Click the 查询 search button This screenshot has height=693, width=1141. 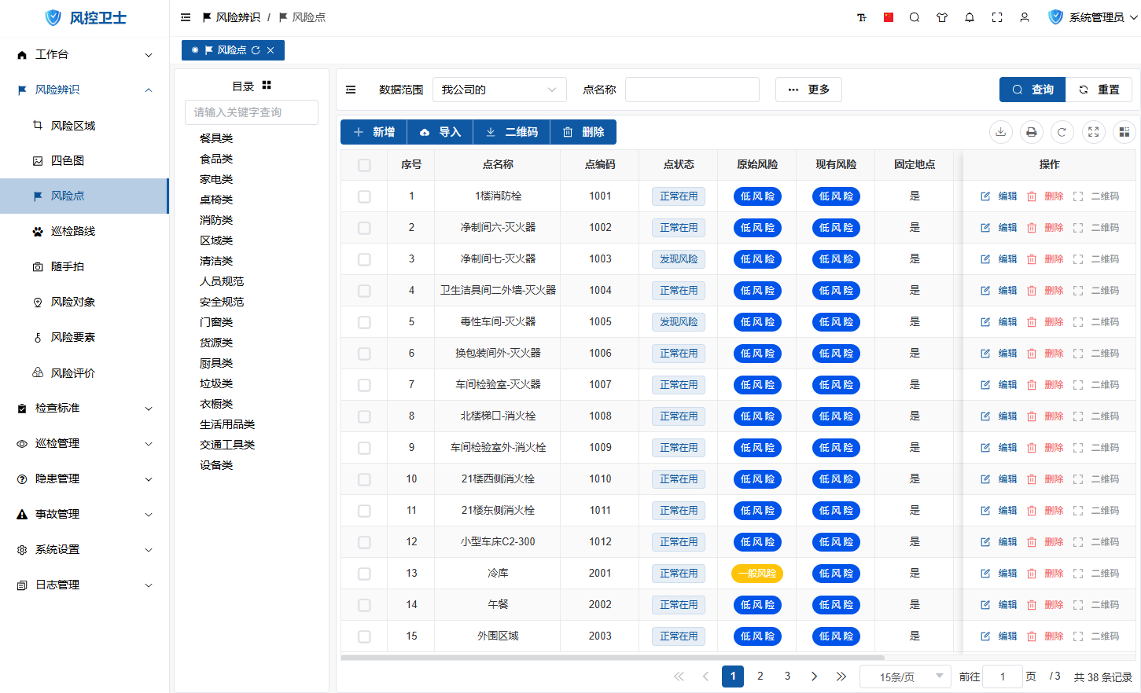[x=1032, y=90]
